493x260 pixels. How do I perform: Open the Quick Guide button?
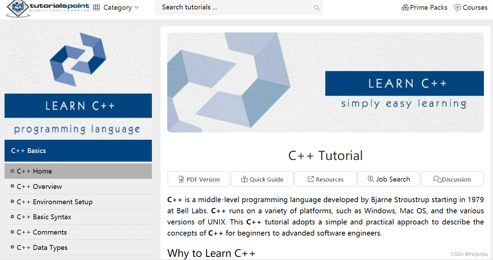[262, 179]
